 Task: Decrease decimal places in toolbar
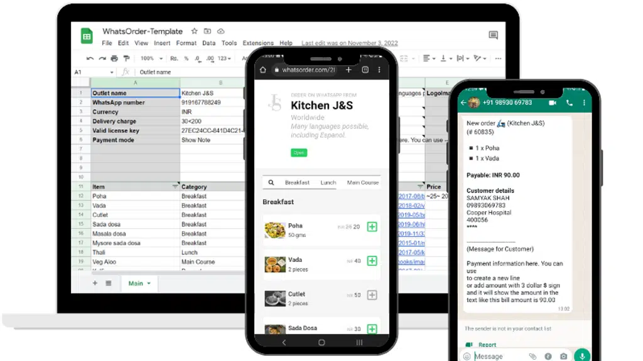[198, 58]
